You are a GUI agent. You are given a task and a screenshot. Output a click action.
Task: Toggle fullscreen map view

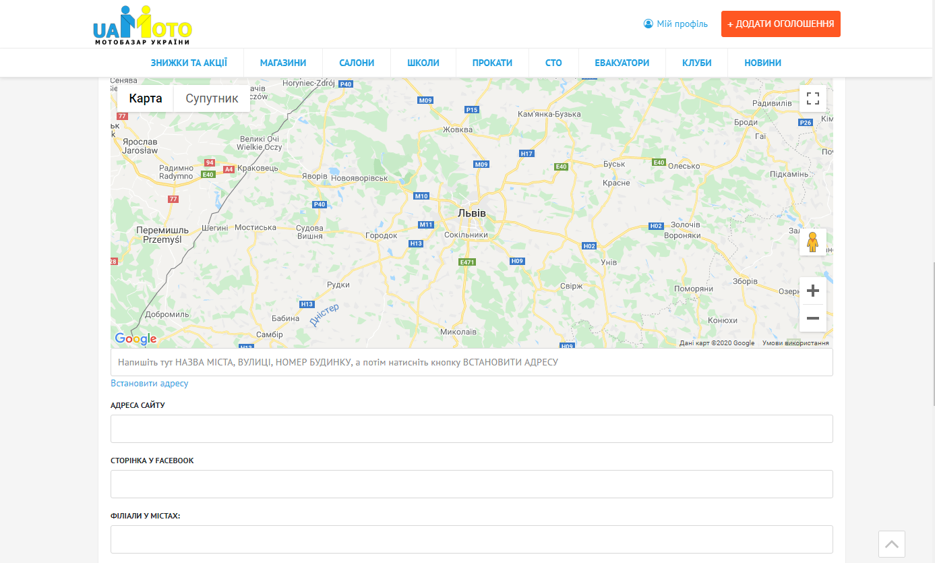[x=813, y=98]
